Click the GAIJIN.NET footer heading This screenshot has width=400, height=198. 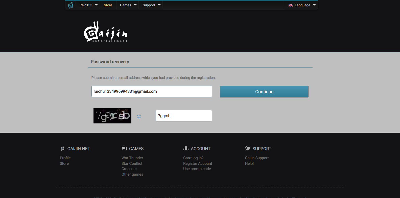79,149
